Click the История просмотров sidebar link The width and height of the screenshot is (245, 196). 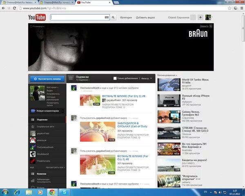point(53,98)
